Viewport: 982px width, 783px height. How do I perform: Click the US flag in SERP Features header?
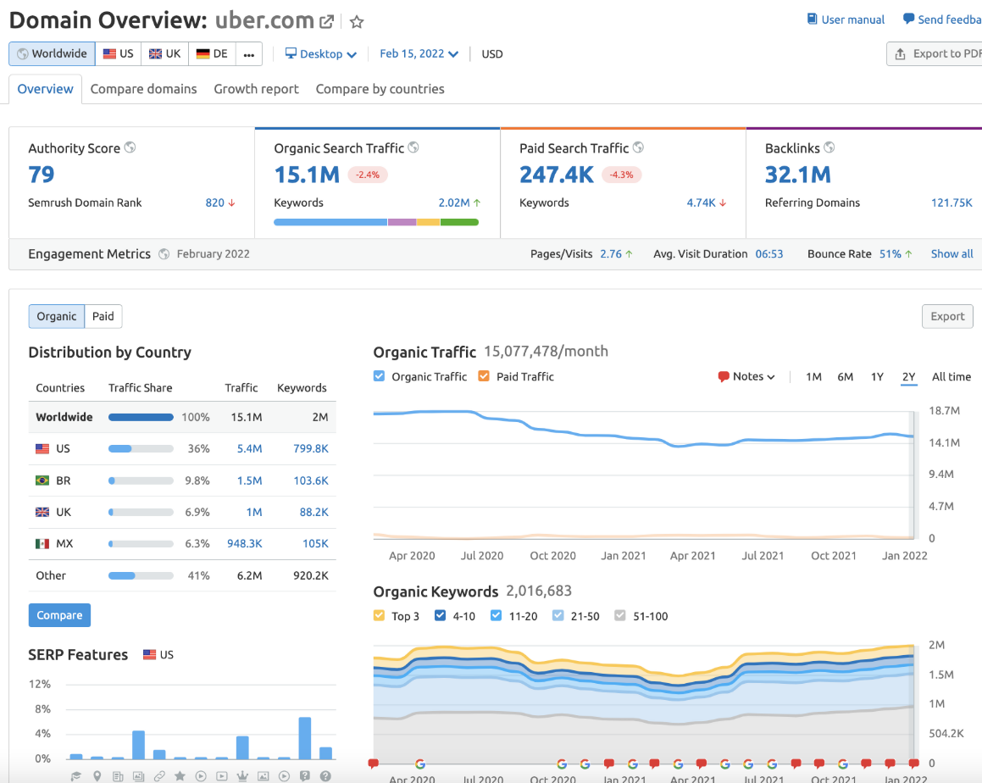point(149,654)
